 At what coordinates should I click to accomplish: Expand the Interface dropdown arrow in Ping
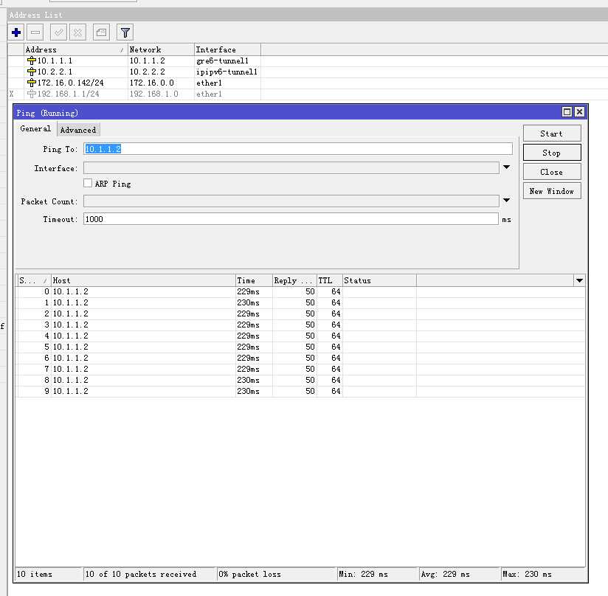pyautogui.click(x=506, y=167)
